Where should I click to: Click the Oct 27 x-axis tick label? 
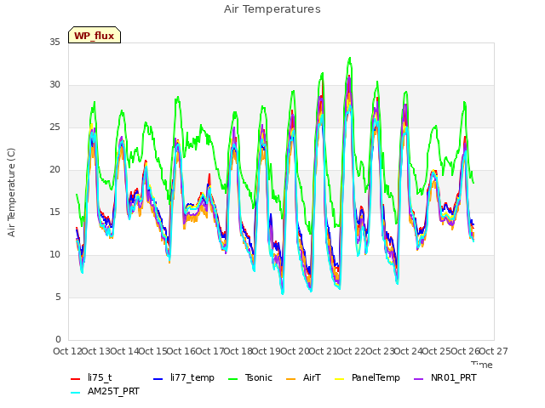(x=493, y=351)
